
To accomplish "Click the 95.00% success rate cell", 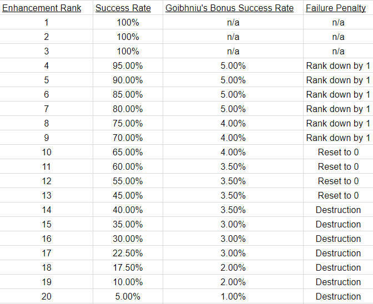I will [x=128, y=65].
